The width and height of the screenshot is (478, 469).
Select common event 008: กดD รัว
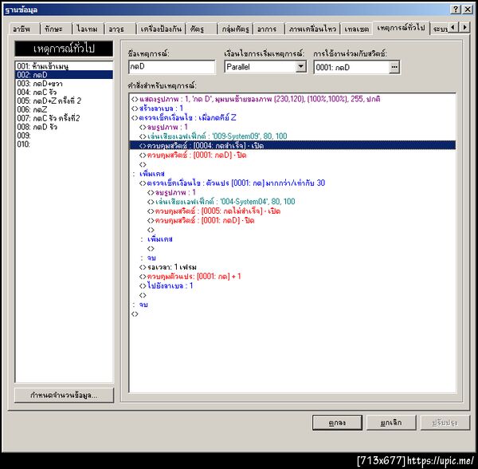[x=64, y=127]
